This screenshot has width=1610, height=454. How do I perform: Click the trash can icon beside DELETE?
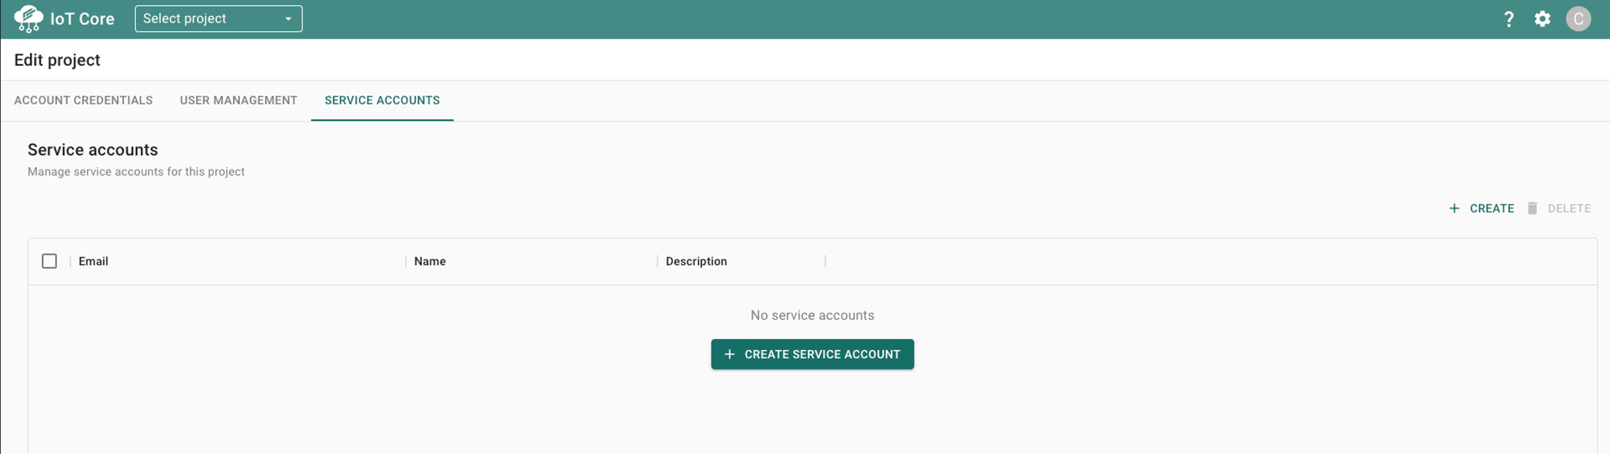[x=1532, y=209]
